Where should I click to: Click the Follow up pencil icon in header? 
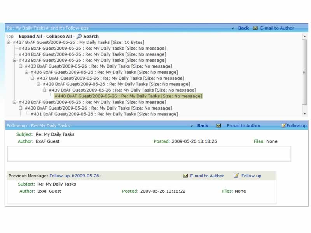283,126
